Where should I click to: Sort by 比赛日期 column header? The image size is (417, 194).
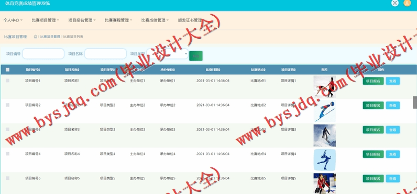[213, 70]
